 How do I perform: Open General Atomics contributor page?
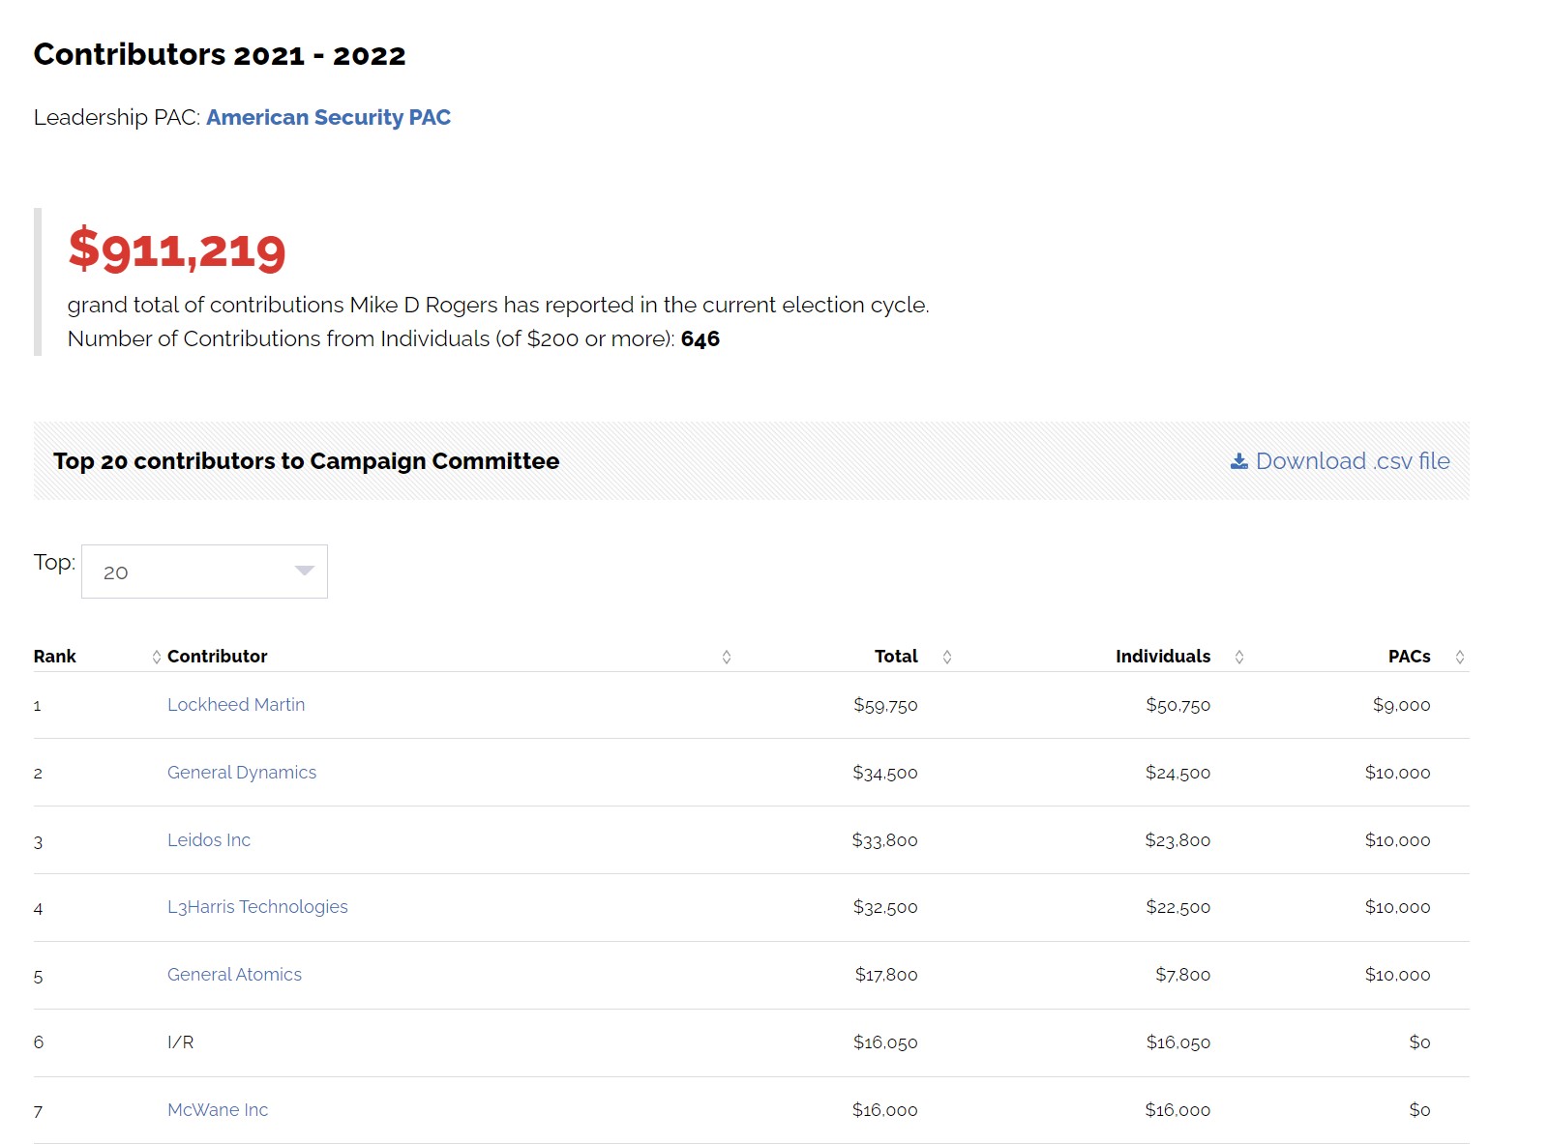point(234,975)
